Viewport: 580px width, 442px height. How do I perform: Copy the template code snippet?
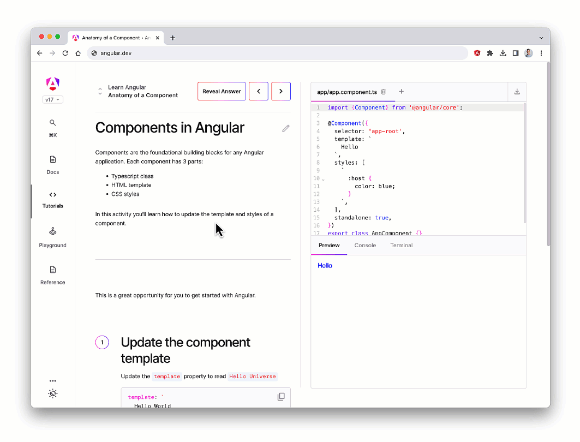281,396
